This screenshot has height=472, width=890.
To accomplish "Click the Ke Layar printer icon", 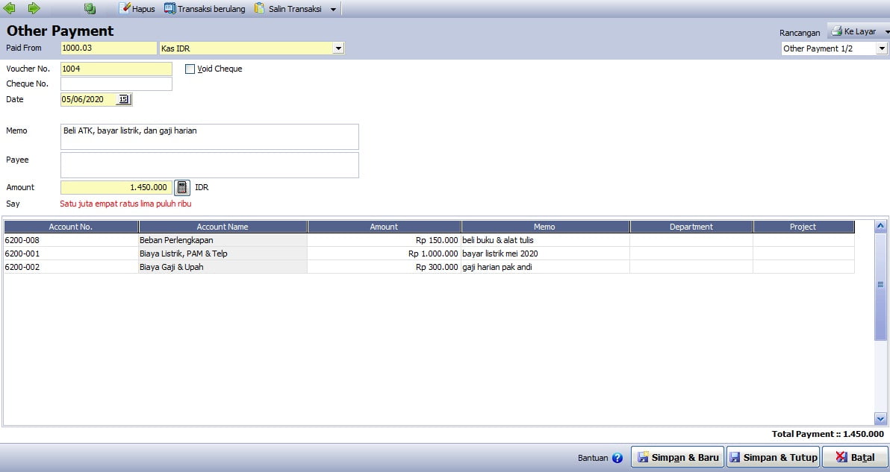I will coord(837,31).
